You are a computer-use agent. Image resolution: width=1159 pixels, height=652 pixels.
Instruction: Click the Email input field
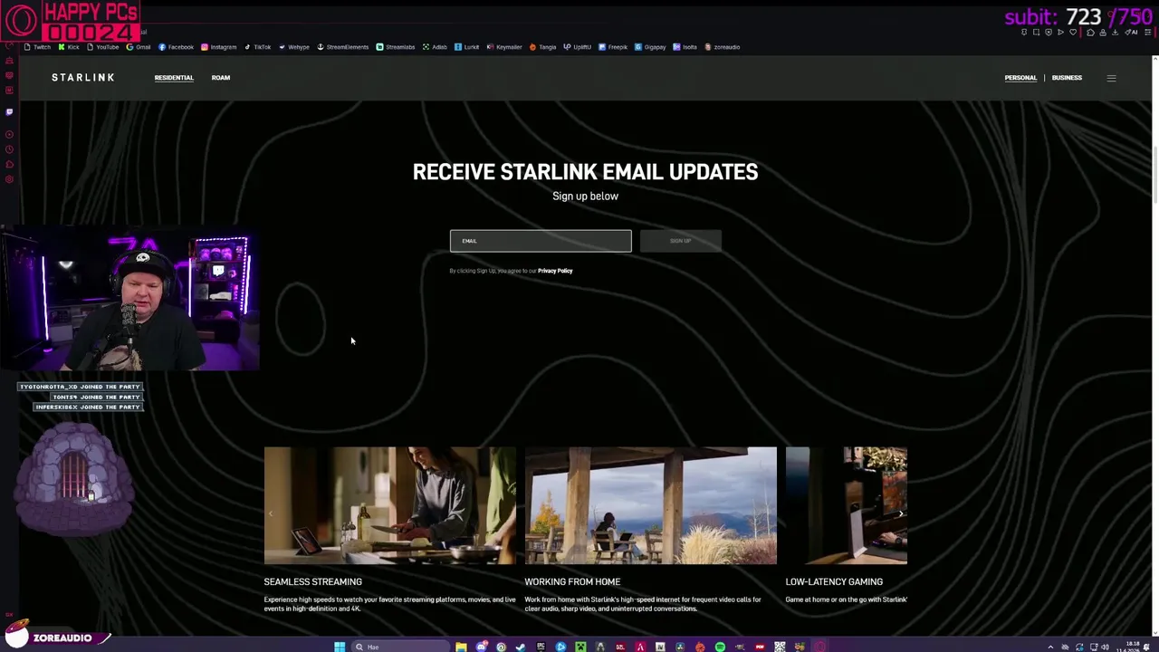click(x=541, y=241)
